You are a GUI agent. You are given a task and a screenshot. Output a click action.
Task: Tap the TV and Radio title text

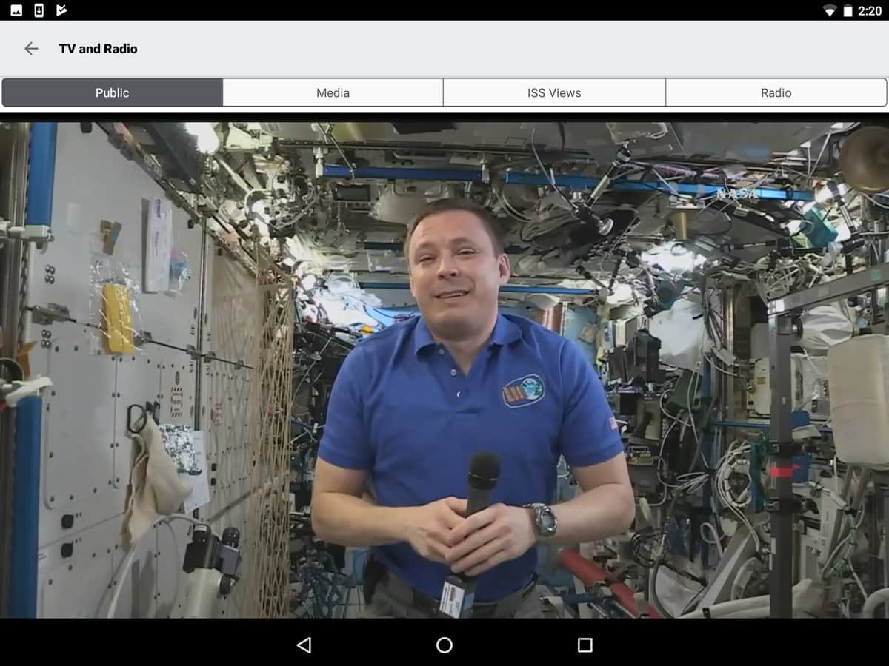coord(99,49)
